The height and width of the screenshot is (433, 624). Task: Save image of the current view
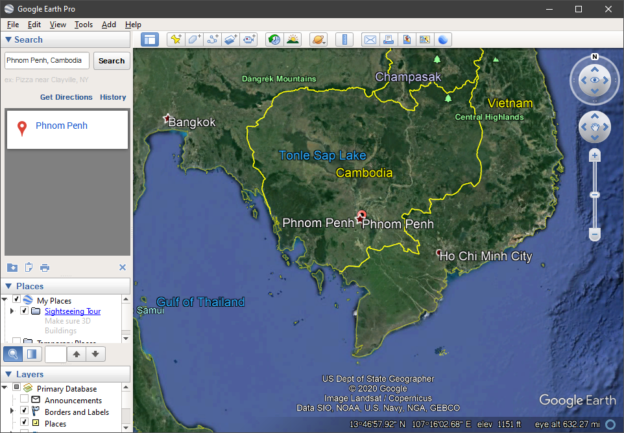tap(407, 39)
